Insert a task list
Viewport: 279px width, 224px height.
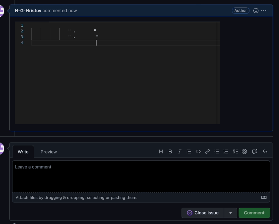click(235, 151)
